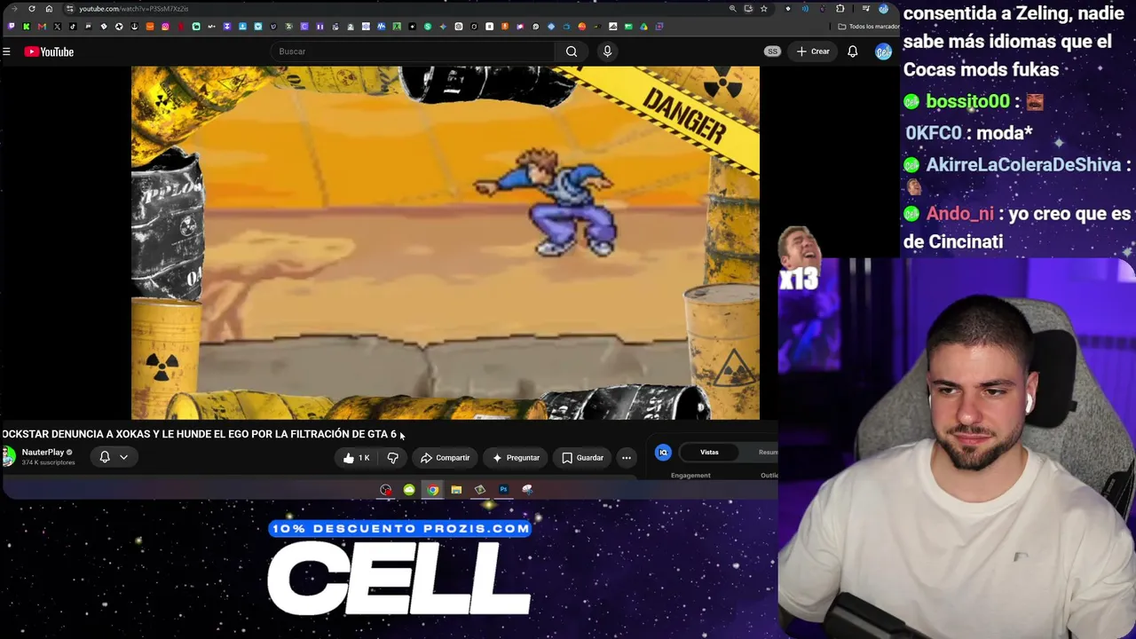Click Compartir to share the video
Viewport: 1136px width, 639px height.
tap(445, 458)
